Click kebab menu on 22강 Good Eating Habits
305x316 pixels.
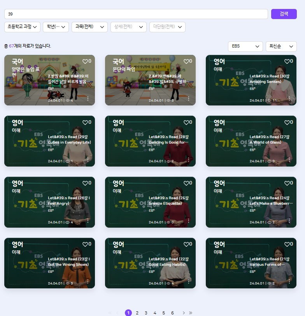(x=189, y=282)
